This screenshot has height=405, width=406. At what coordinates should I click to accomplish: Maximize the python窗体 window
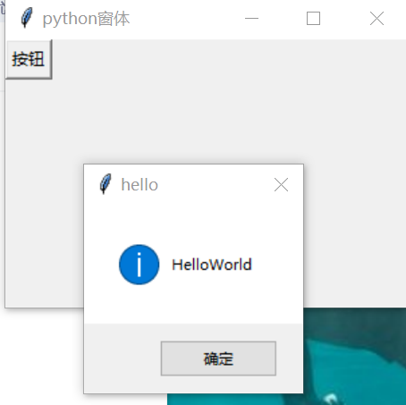314,19
